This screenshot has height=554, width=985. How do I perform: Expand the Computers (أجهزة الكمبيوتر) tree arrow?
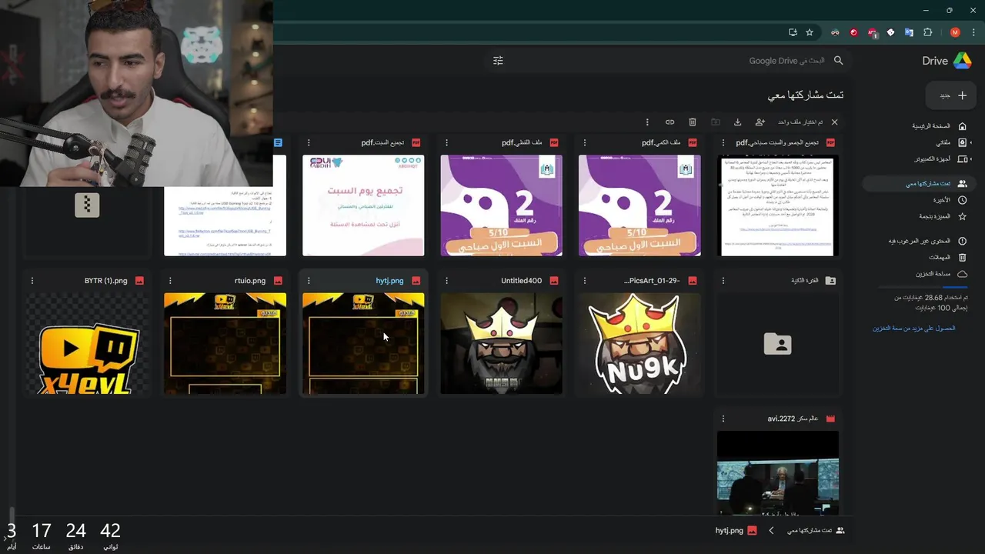click(x=971, y=159)
